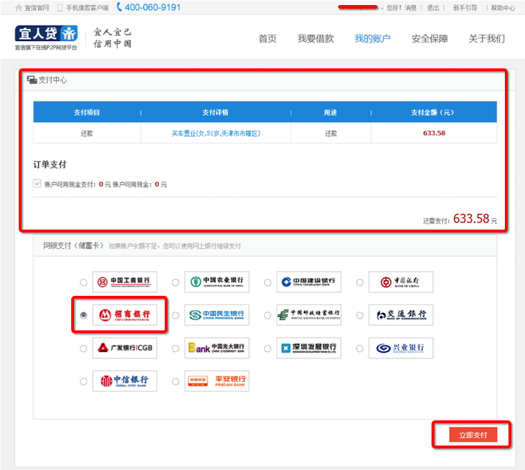Click the 宜信官网 link
Image resolution: width=525 pixels, height=470 pixels.
coord(37,8)
